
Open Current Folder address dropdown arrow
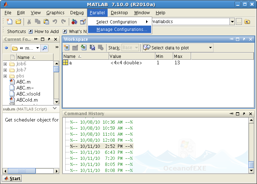(37, 48)
